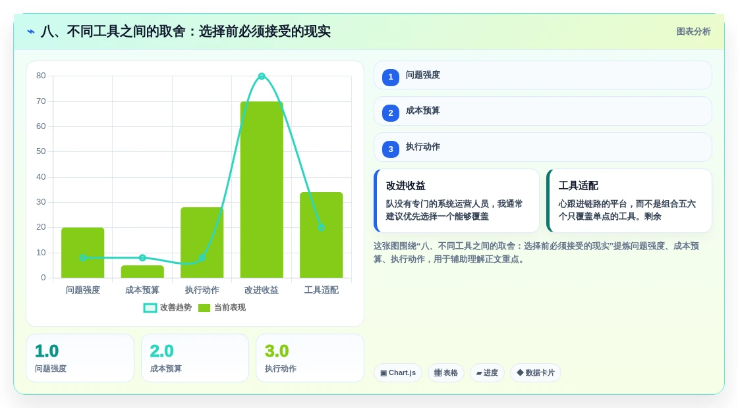This screenshot has height=408, width=738.
Task: Select the 进度 tag
Action: click(487, 372)
